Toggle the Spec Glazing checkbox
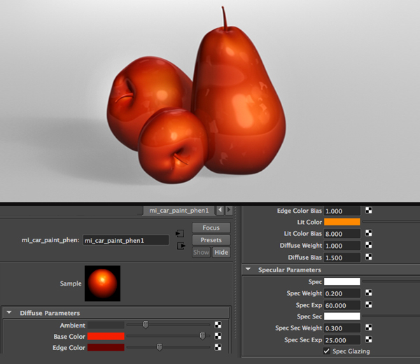The width and height of the screenshot is (420, 364). tap(326, 351)
